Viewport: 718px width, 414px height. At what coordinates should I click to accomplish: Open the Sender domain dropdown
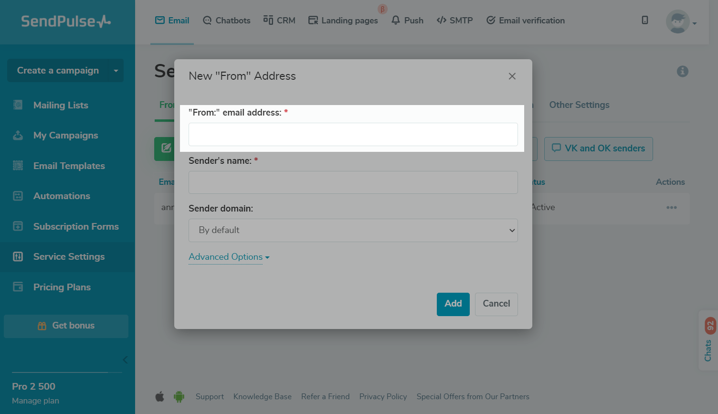click(x=353, y=230)
